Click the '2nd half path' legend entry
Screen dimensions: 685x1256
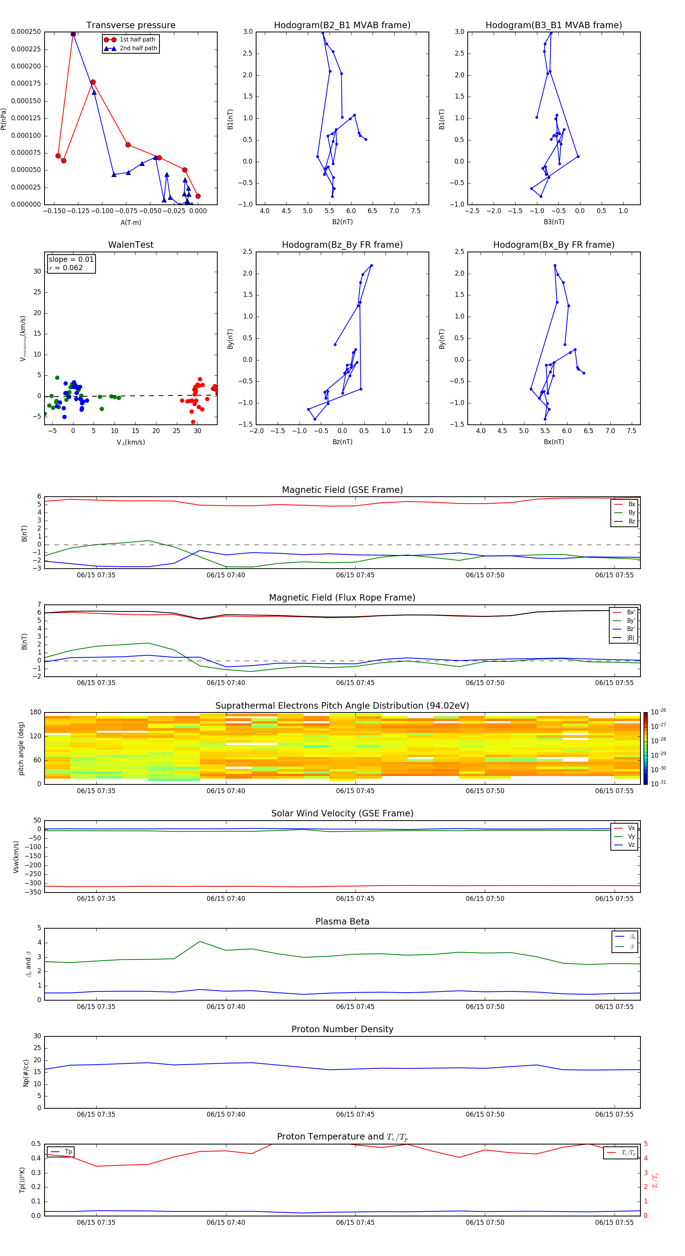click(131, 48)
